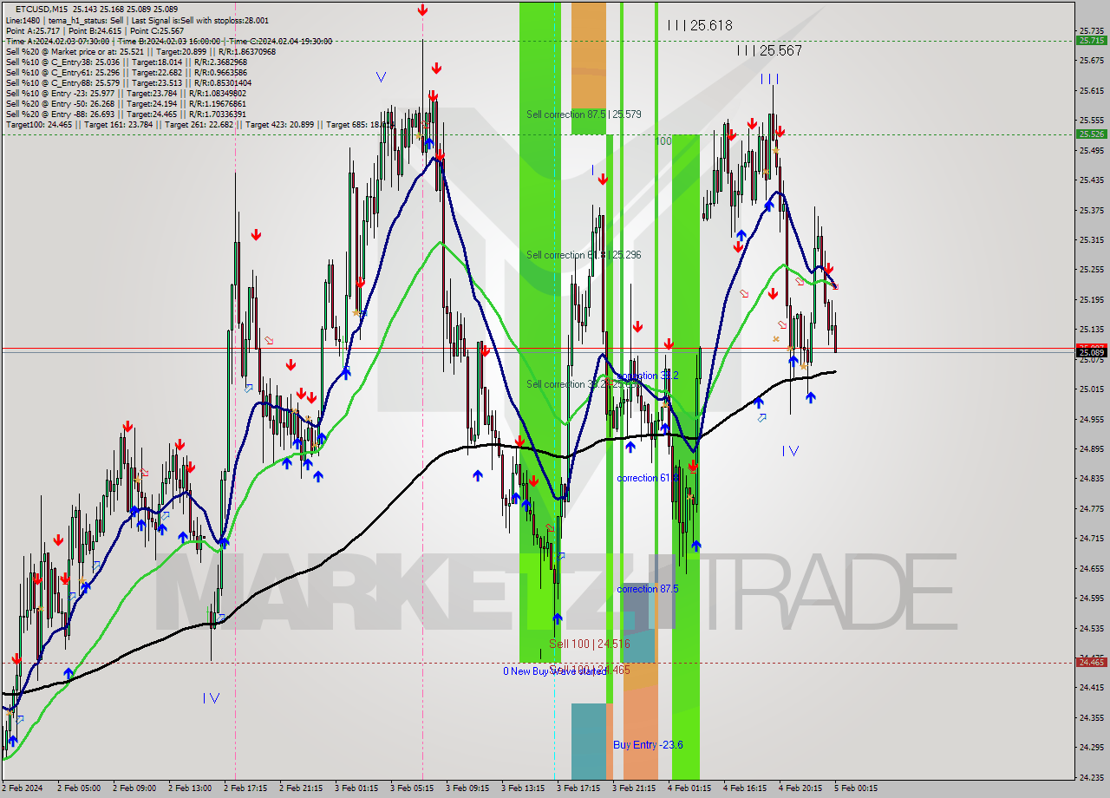Image resolution: width=1110 pixels, height=798 pixels.
Task: Click the green 25.526 price tag
Action: pyautogui.click(x=1091, y=134)
